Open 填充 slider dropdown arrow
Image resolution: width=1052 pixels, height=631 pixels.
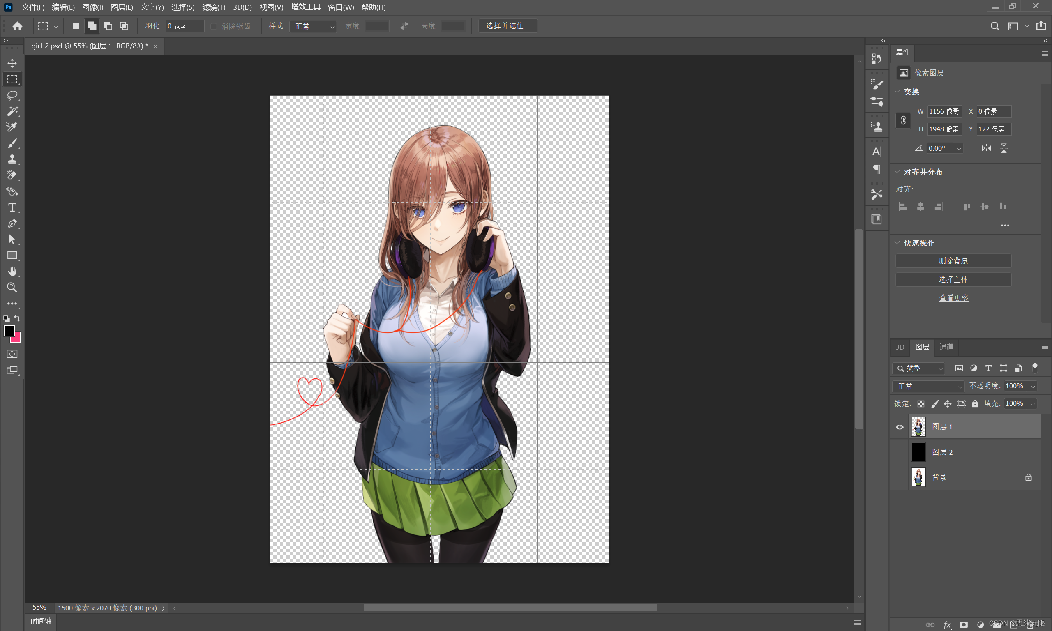coord(1032,404)
